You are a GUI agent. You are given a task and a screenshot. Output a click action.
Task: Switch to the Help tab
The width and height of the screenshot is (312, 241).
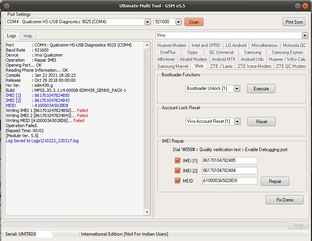coord(28,36)
